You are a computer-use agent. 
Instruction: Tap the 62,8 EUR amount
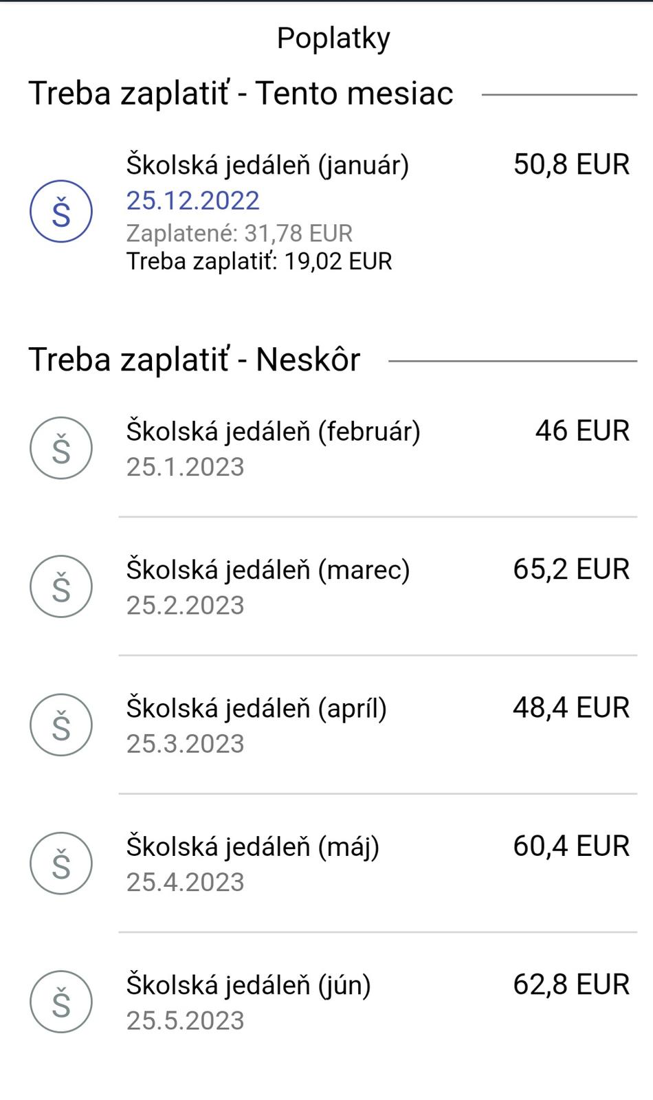tap(571, 984)
